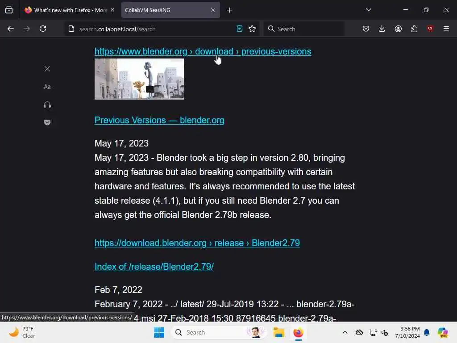Screen dimensions: 457x343
Task: Open Index of /release/Blender2.79/ link
Action: point(154,267)
